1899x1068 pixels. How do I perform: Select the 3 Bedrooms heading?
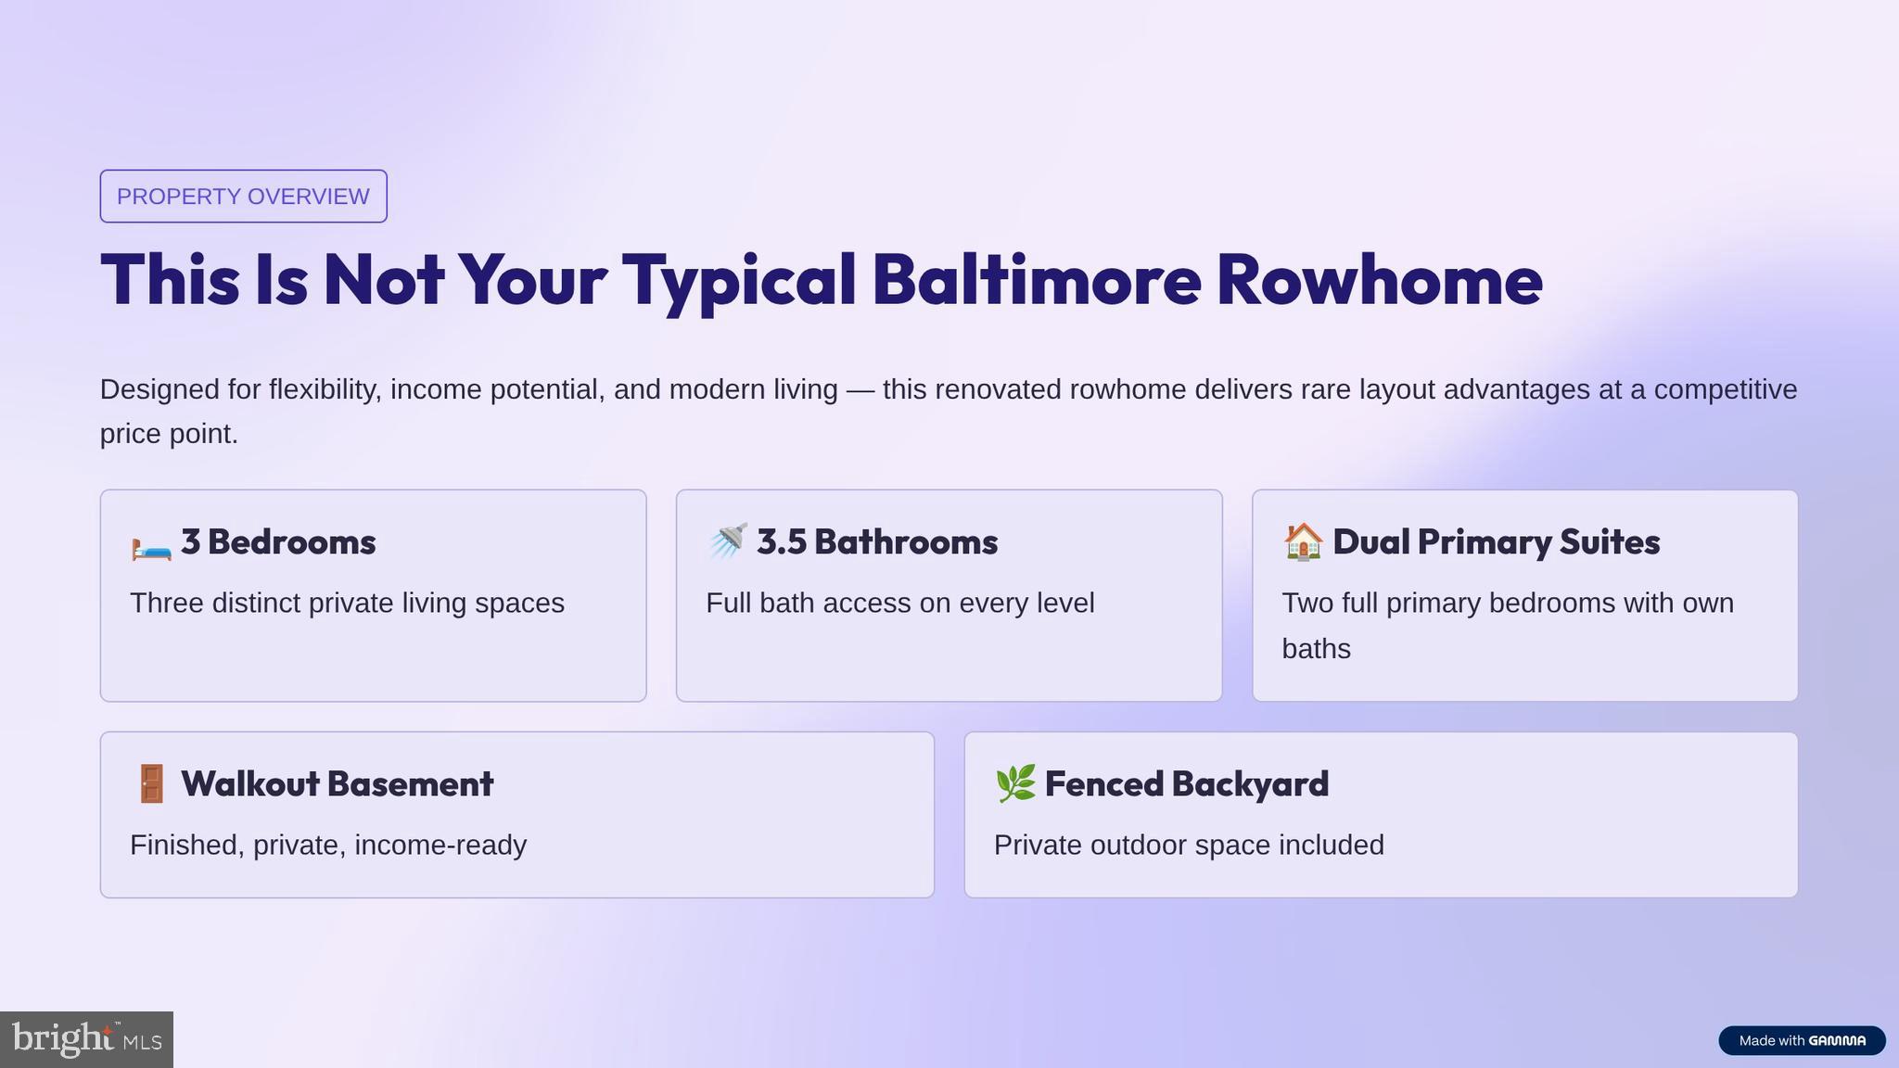point(278,542)
